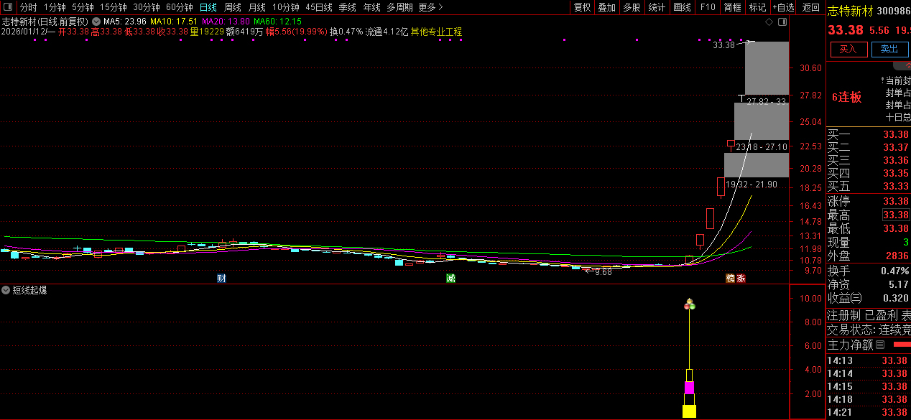This screenshot has height=420, width=911.
Task: Select the 15分钟 period
Action: click(x=113, y=7)
